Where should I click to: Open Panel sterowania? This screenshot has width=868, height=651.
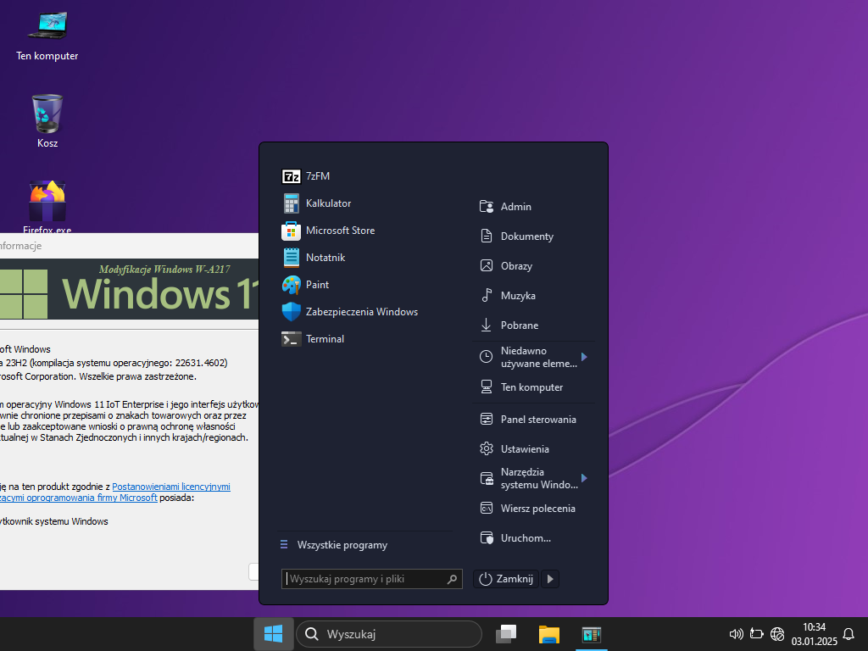coord(537,420)
